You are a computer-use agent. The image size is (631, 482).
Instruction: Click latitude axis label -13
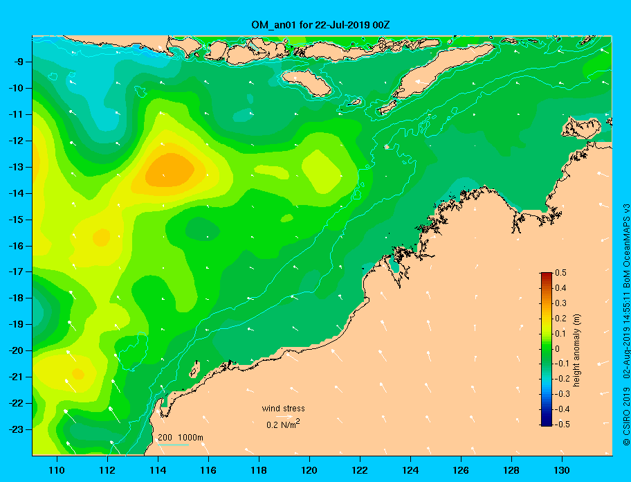coord(16,167)
